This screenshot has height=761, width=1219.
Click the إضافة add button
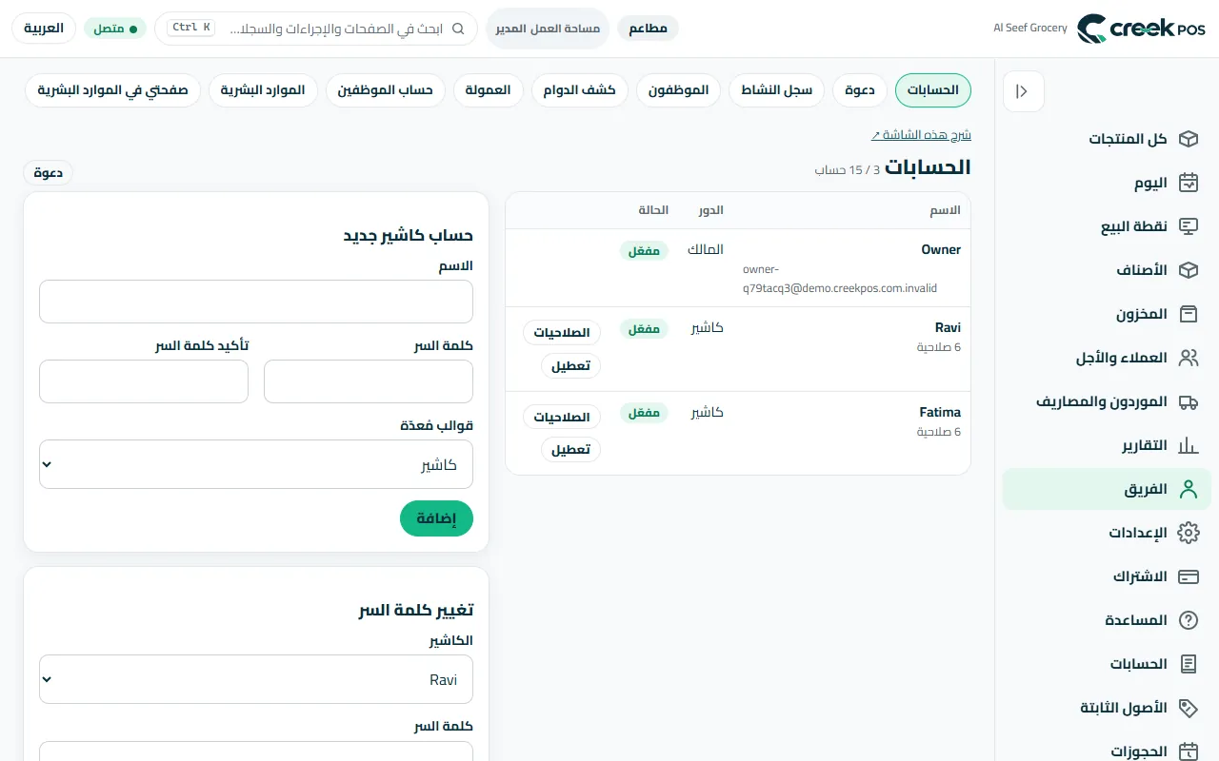436,518
